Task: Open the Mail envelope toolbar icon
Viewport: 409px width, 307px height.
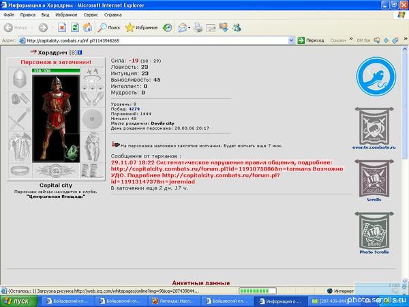Action: 183,27
